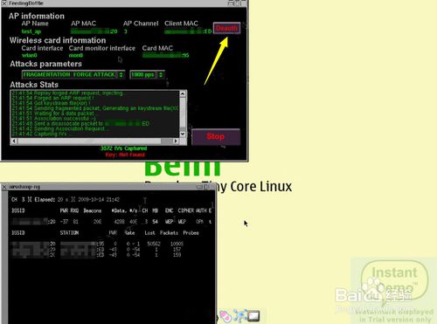Open the terminal dock icon
437x324 pixels.
point(253,316)
